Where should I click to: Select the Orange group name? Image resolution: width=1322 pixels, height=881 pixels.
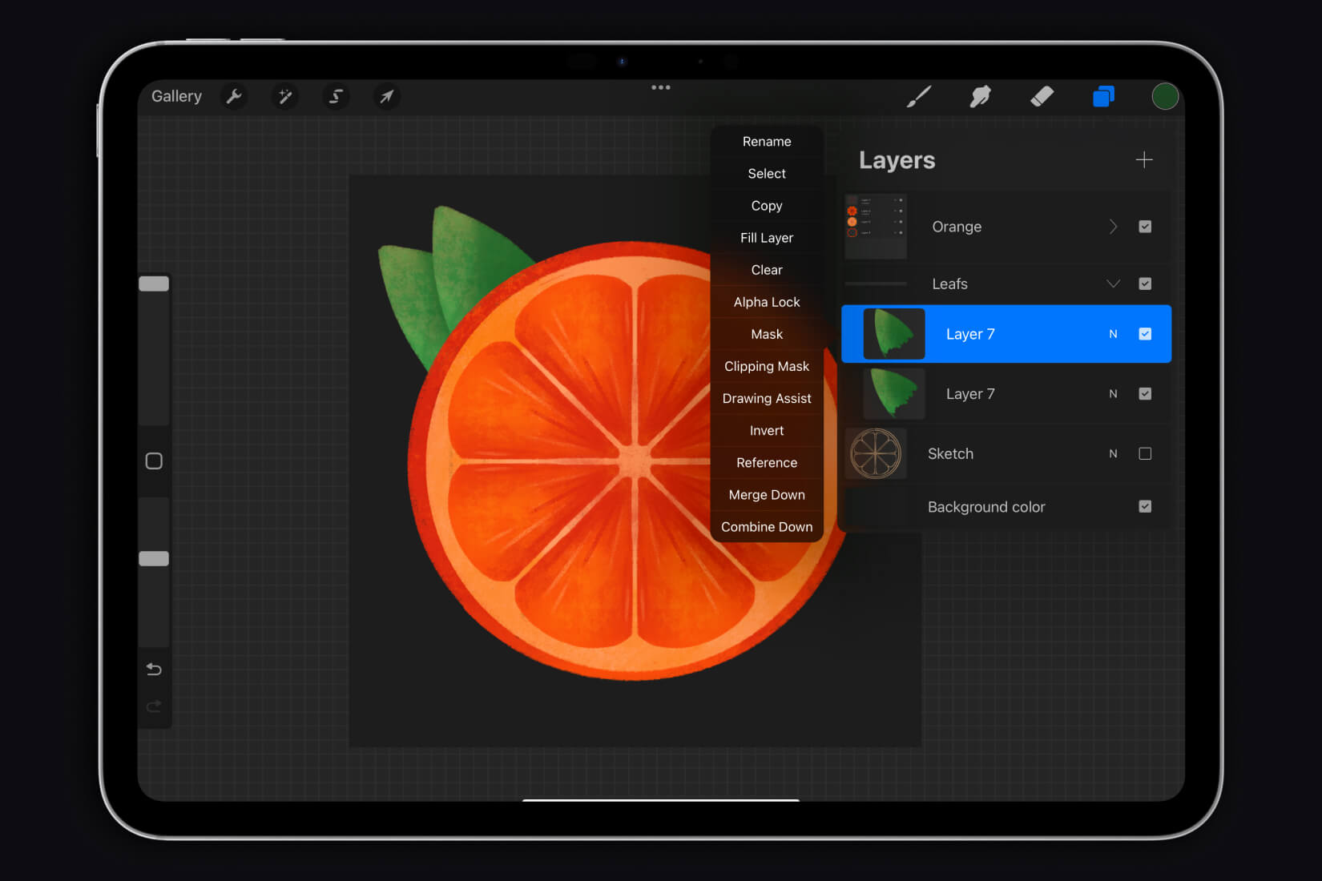pos(957,227)
